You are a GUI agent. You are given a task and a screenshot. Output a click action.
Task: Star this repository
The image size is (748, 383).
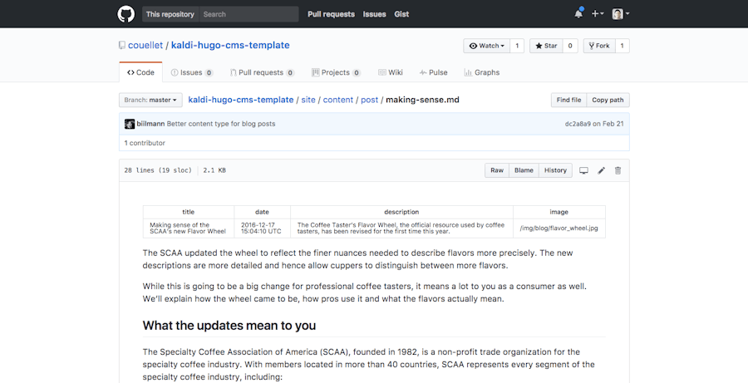[546, 46]
